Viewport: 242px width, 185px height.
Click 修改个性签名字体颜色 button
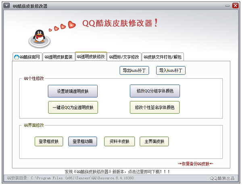click(x=154, y=107)
